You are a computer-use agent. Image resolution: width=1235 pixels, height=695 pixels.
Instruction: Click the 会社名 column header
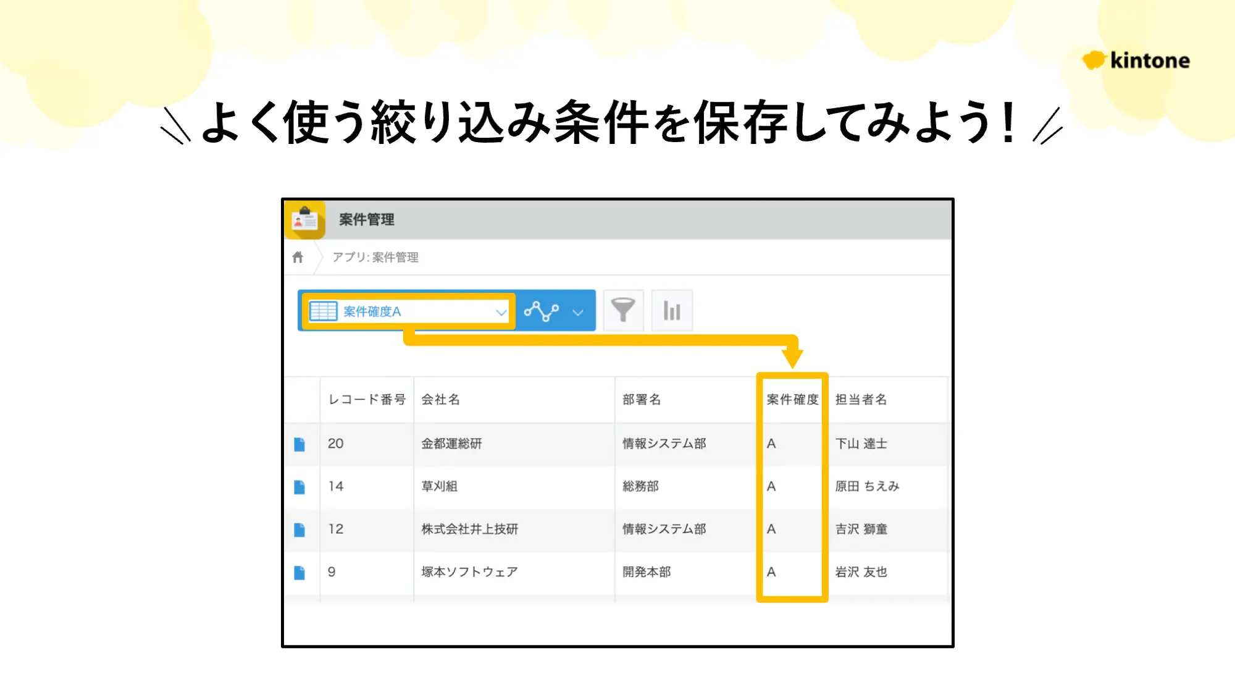tap(440, 400)
